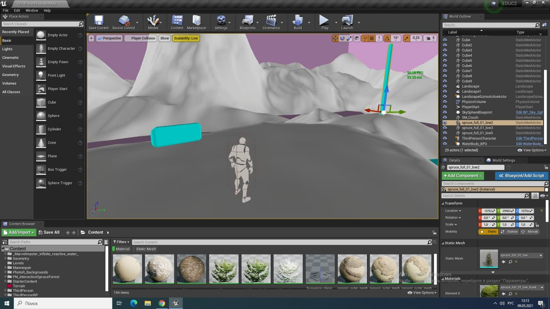Screen dimensions: 550x309
Task: Open the viewport options dropdown arrow
Action: coord(91,38)
